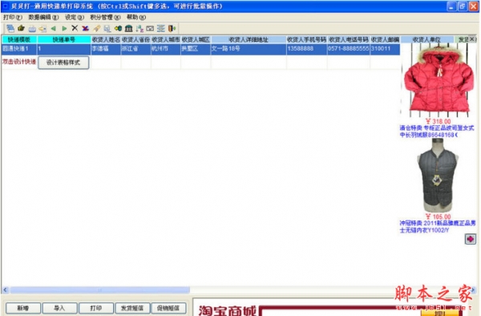481x316 pixels.
Task: Select the 13588888 mobile number cell
Action: (307, 49)
